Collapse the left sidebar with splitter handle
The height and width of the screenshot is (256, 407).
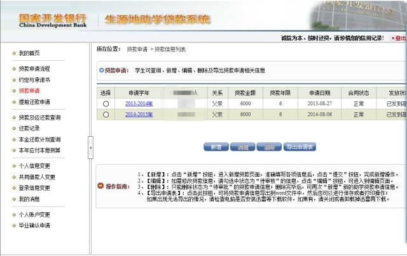90,148
